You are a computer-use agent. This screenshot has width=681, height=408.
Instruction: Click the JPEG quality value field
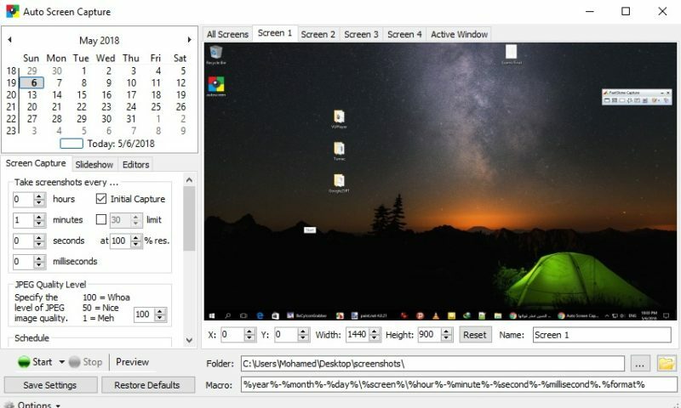[x=144, y=314]
